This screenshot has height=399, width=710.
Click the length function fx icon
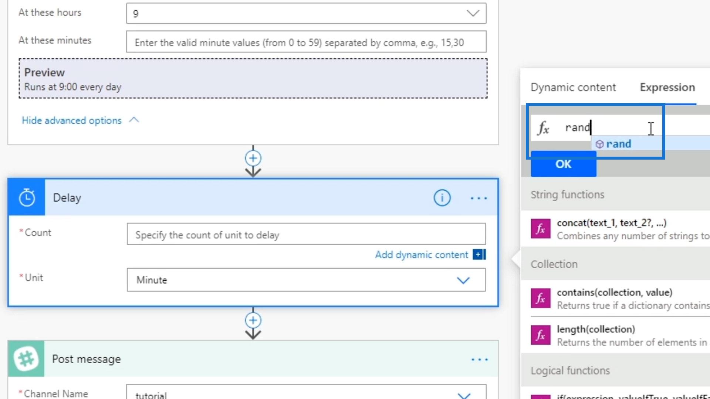click(540, 335)
